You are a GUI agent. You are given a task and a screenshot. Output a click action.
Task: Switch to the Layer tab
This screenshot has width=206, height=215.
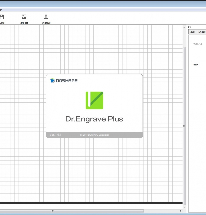coord(192,32)
